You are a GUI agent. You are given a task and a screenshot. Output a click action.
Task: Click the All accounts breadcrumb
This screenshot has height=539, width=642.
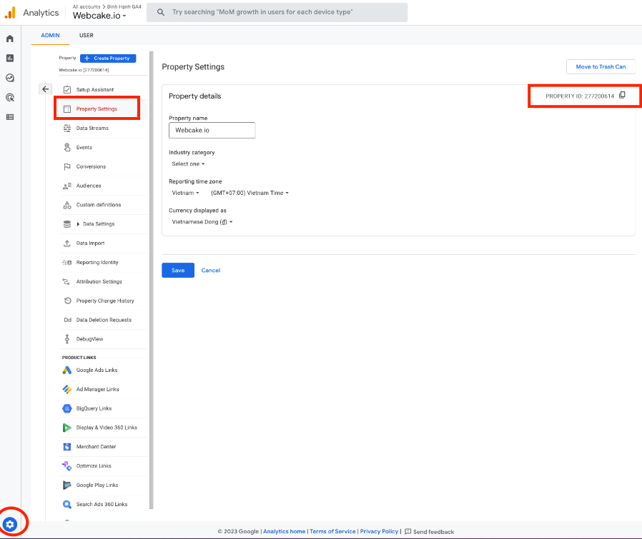pyautogui.click(x=87, y=6)
